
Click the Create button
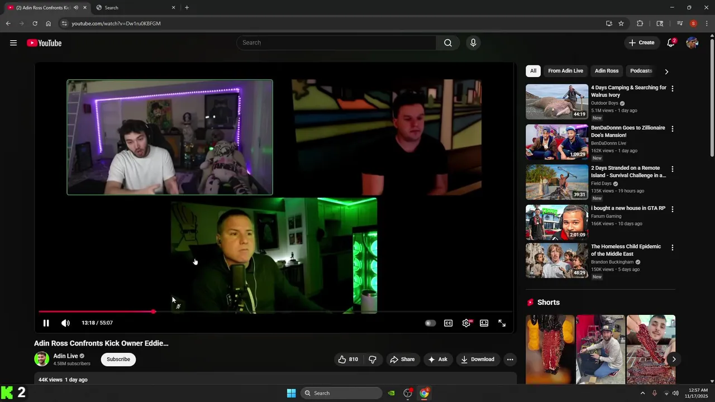click(641, 43)
